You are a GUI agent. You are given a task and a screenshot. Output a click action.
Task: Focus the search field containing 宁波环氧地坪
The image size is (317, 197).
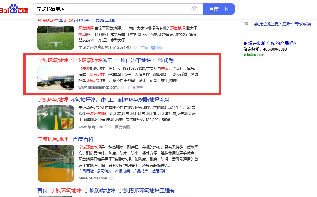pyautogui.click(x=112, y=9)
